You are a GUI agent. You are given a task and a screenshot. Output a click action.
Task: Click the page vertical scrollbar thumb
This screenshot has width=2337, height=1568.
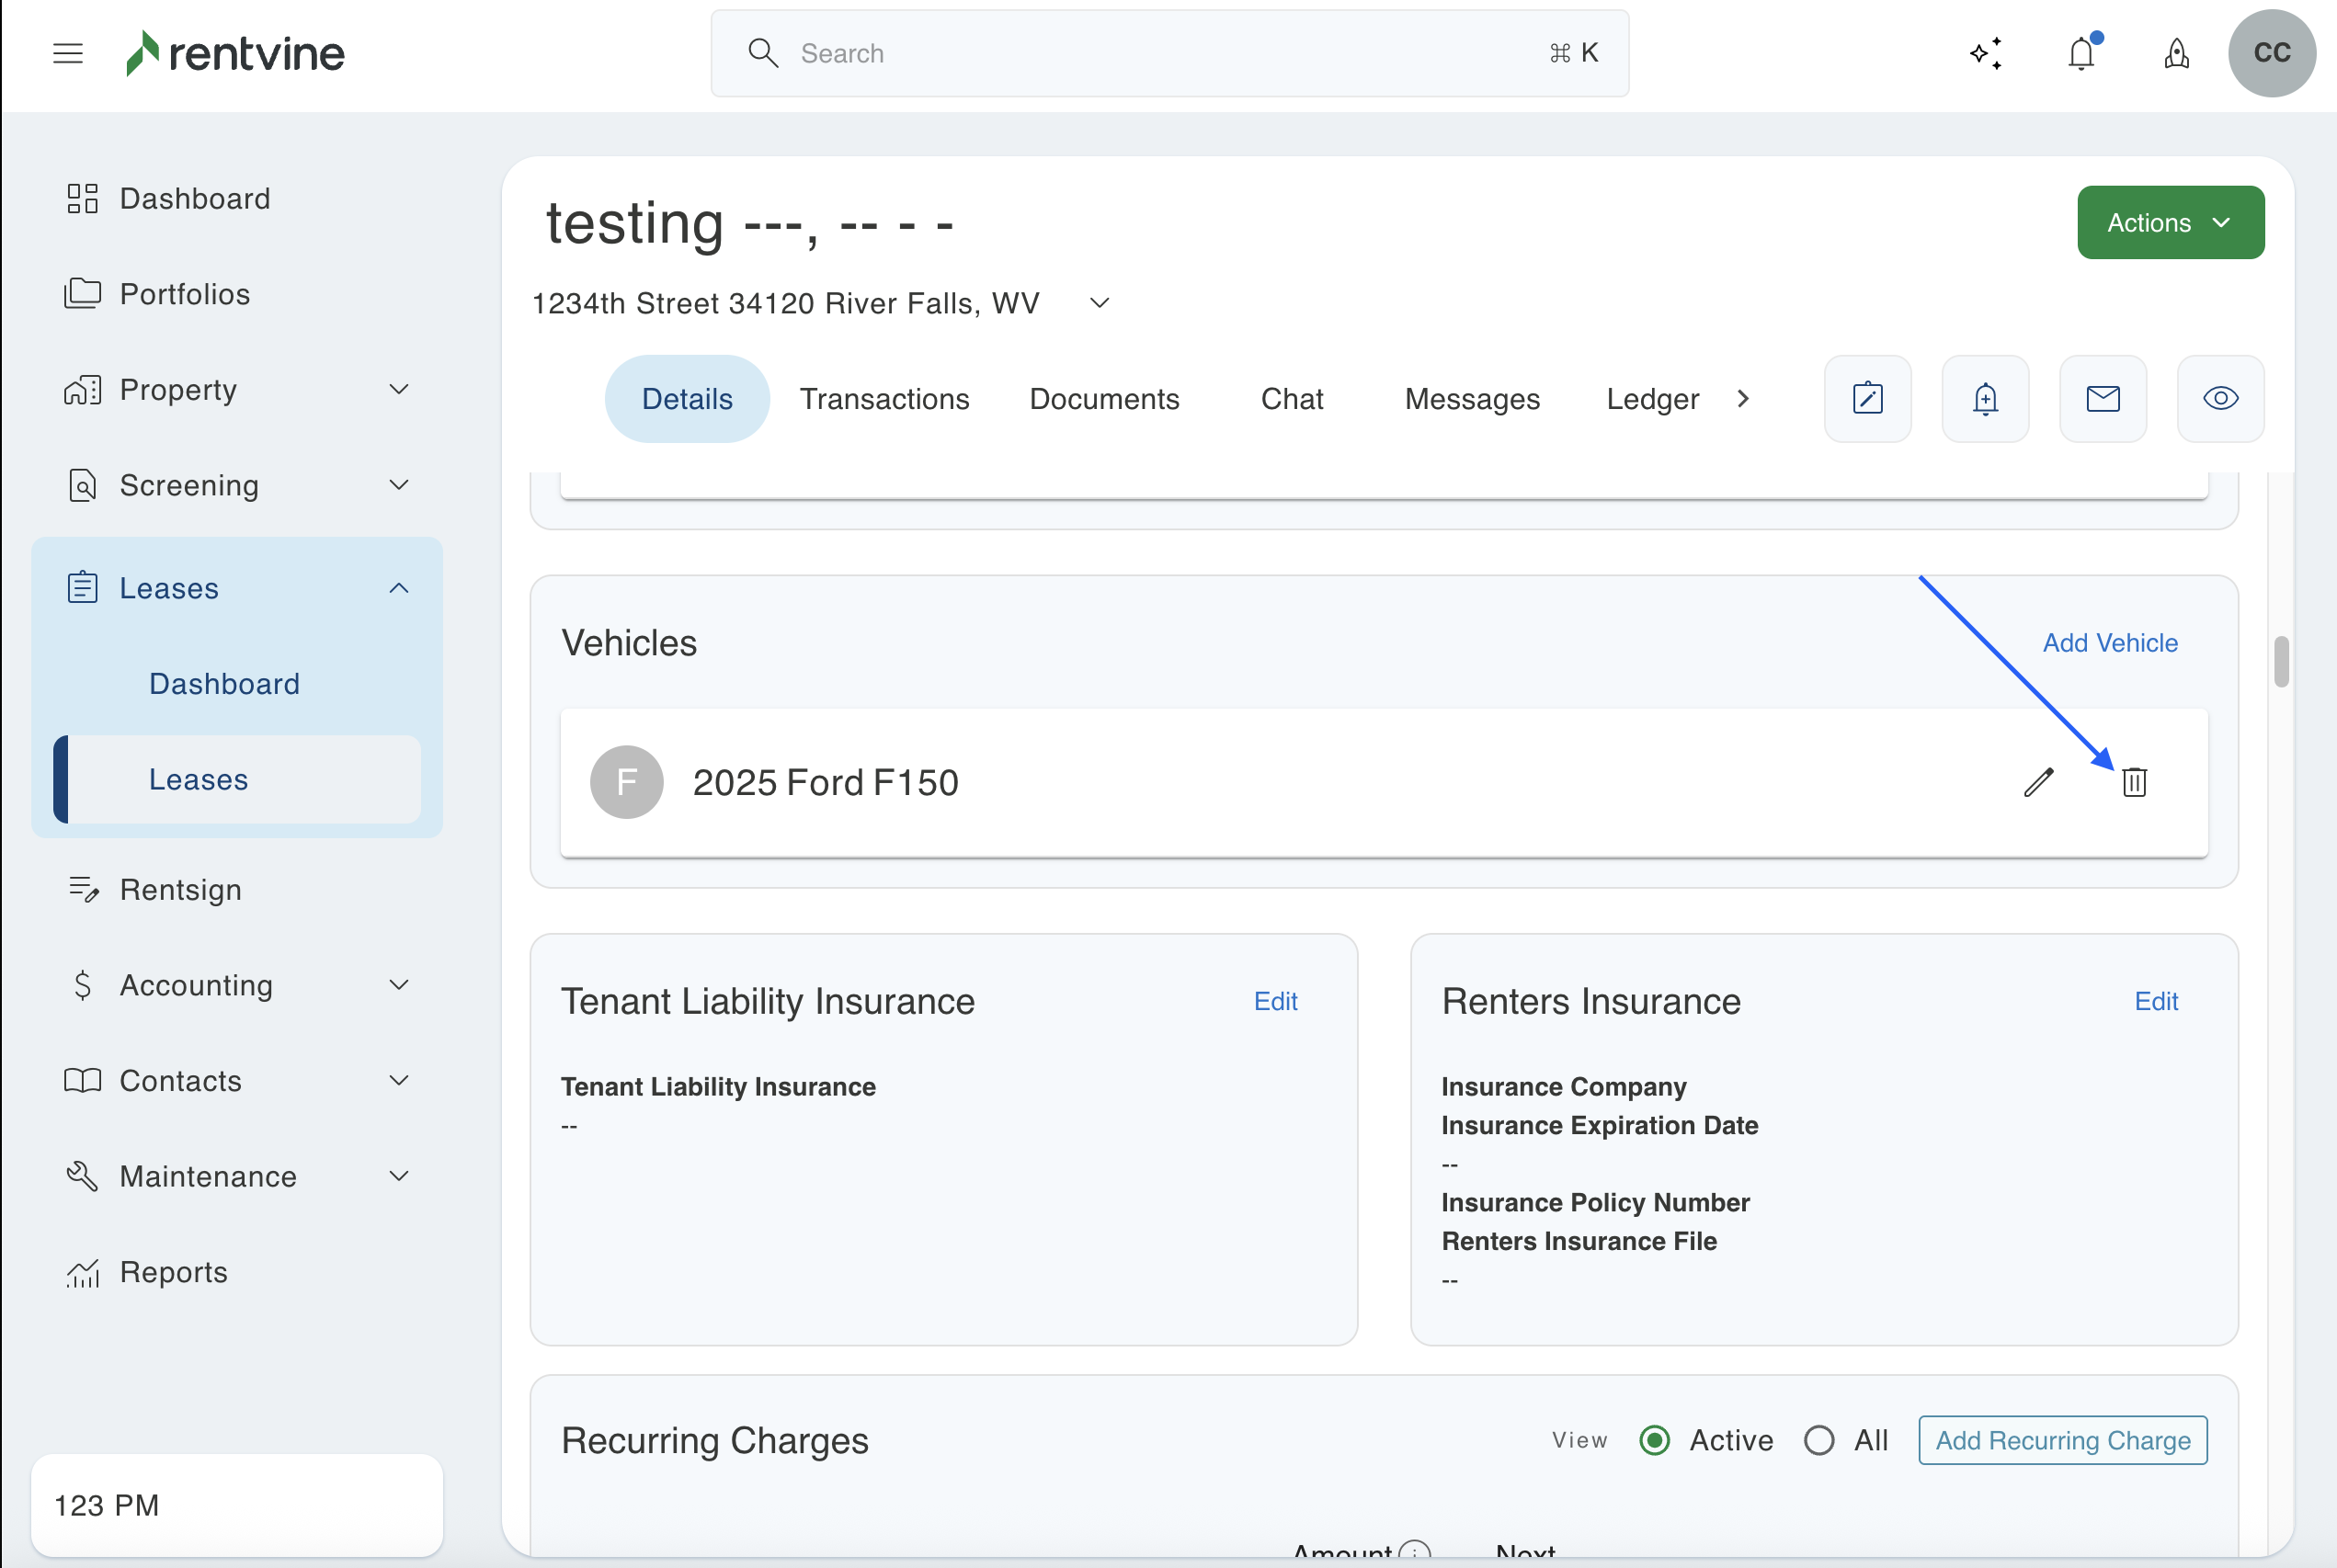[x=2280, y=661]
